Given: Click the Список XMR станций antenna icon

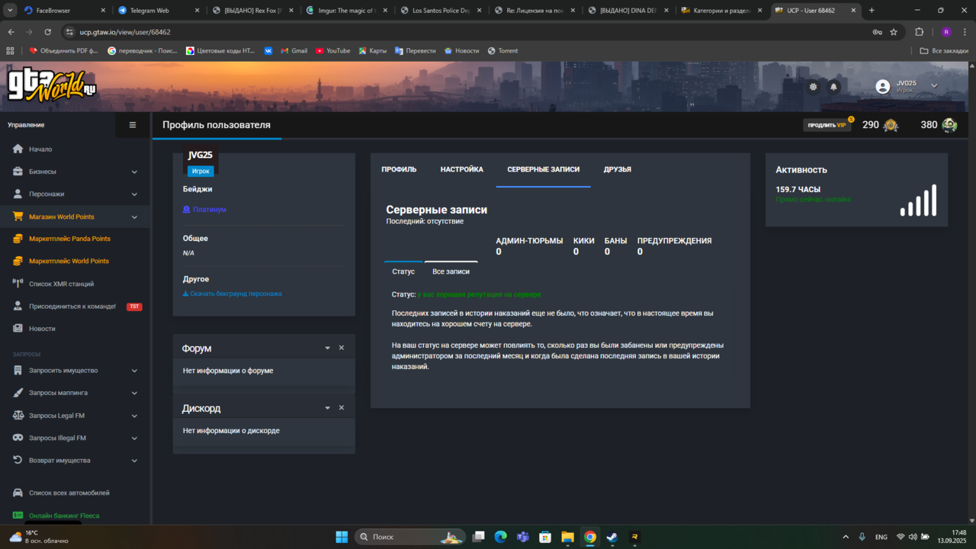Looking at the screenshot, I should point(18,284).
